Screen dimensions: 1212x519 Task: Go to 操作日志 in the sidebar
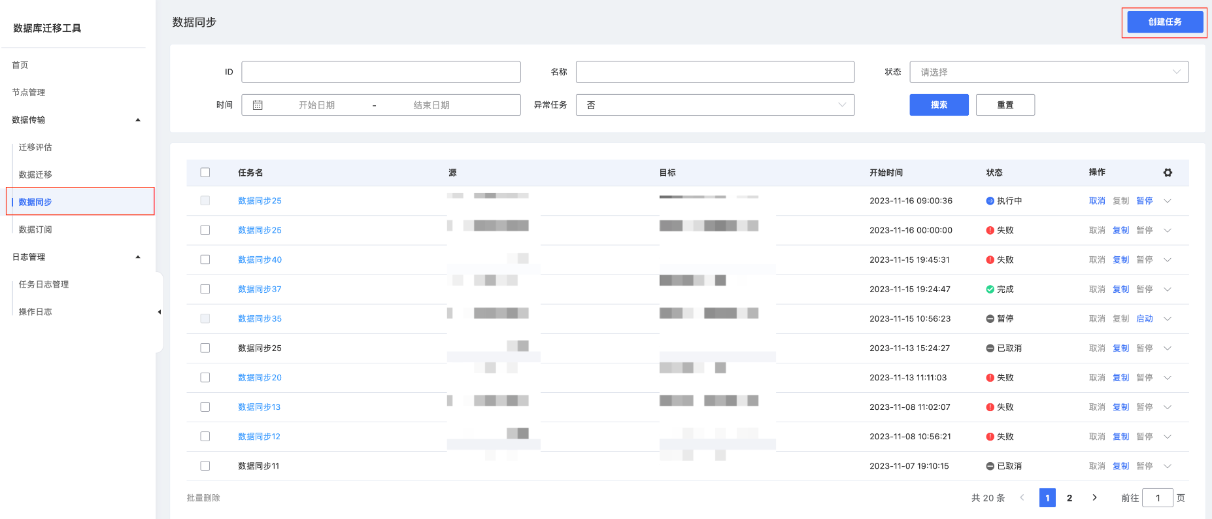(35, 312)
